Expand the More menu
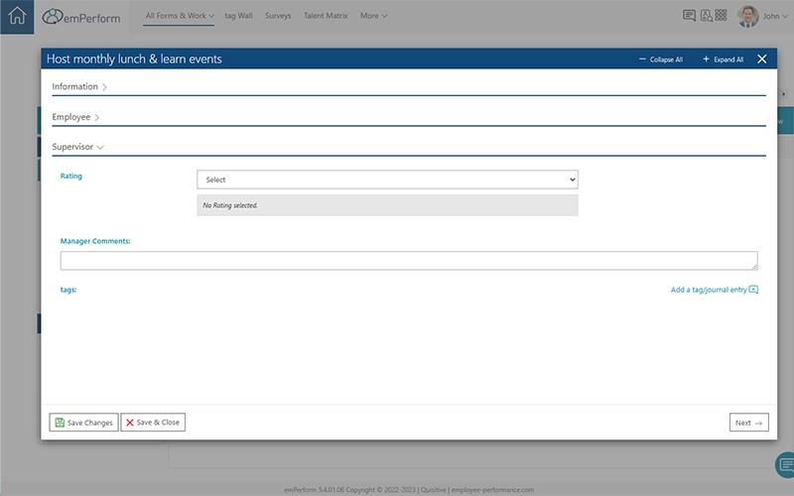The height and width of the screenshot is (496, 794). [374, 16]
